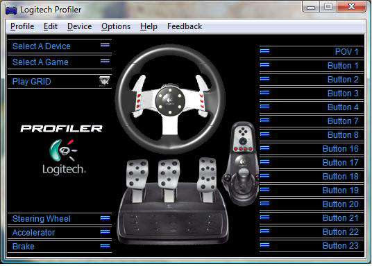
Task: Click the POV 1 label
Action: pyautogui.click(x=346, y=52)
